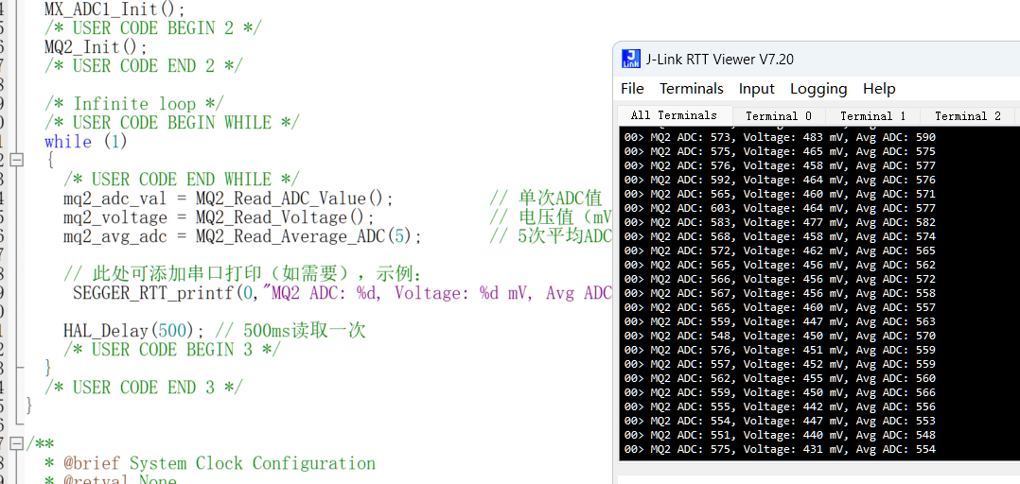Viewport: 1020px width, 484px height.
Task: Open the Help menu
Action: (879, 89)
